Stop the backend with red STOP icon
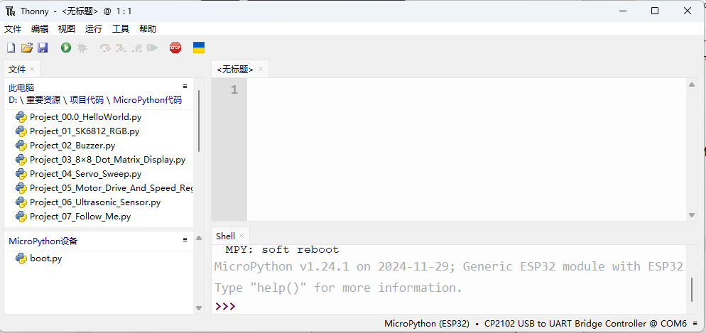The image size is (706, 333). pyautogui.click(x=175, y=48)
